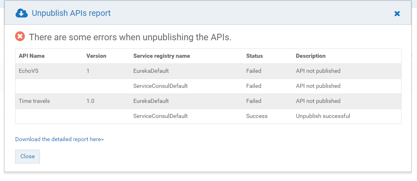Click the API Name column header
The image size is (417, 181).
tap(32, 56)
